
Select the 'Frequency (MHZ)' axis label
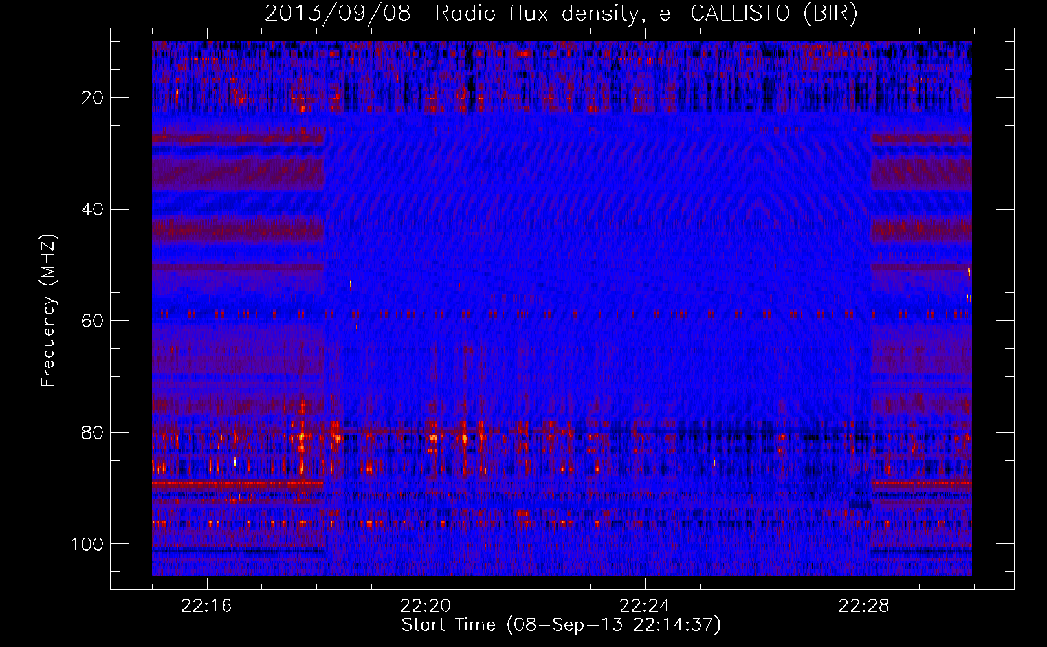coord(49,311)
